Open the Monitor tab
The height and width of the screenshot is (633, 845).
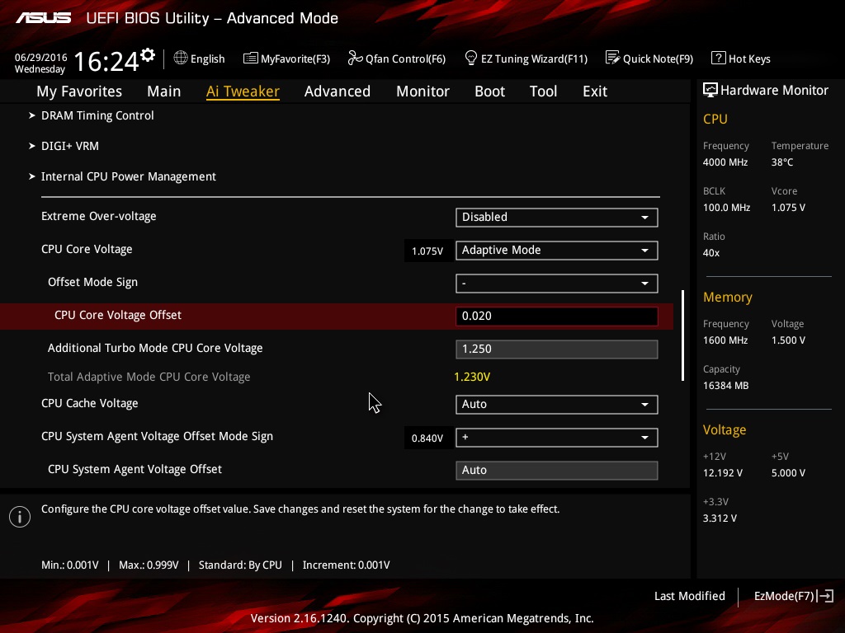click(x=422, y=91)
